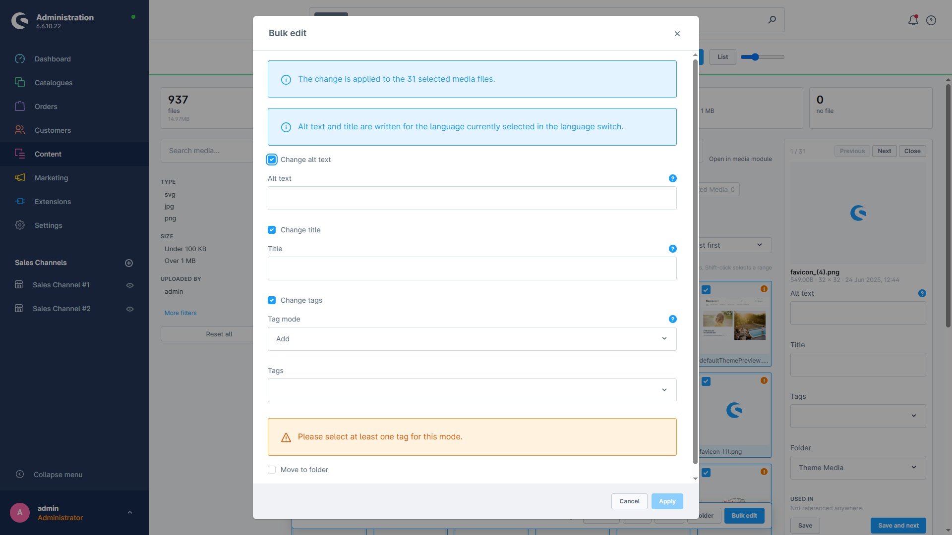Show help tooltip for Tag mode

point(672,319)
